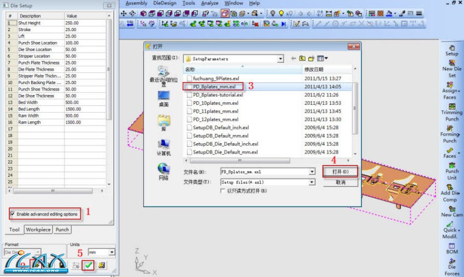Open the Tools menu

[x=189, y=3]
